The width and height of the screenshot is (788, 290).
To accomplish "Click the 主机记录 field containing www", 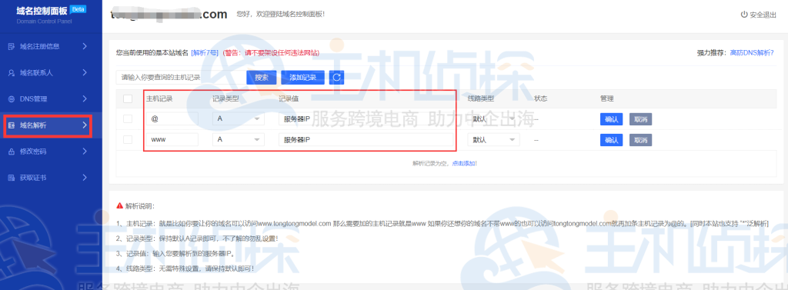I will [172, 140].
